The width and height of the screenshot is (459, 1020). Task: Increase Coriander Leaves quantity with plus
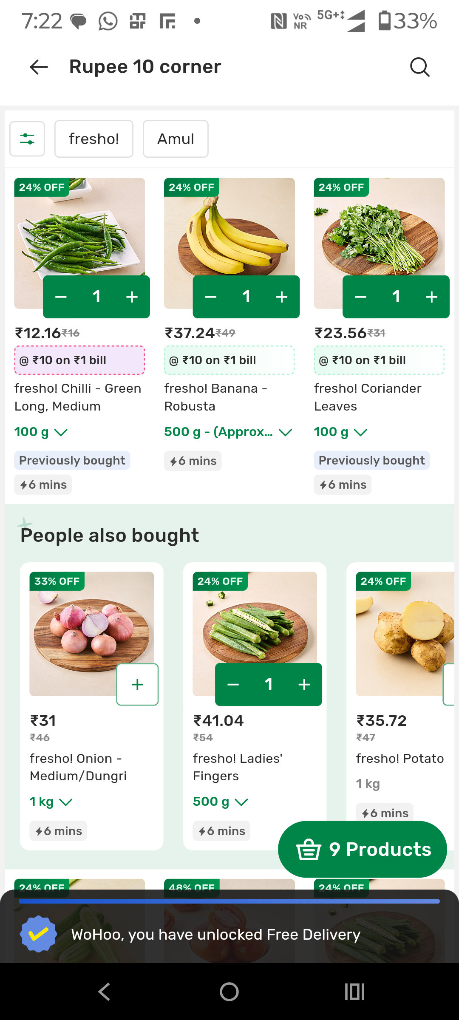[432, 297]
